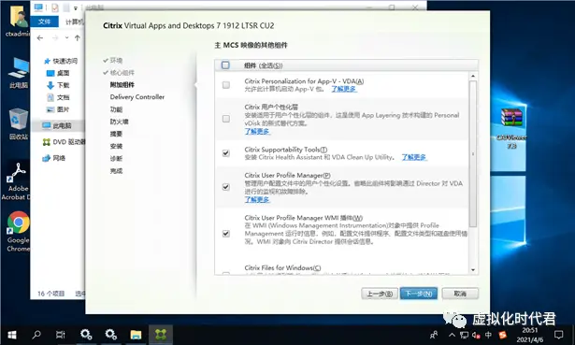Open taskbar search magnifier icon
This screenshot has width=575, height=345.
pos(36,335)
